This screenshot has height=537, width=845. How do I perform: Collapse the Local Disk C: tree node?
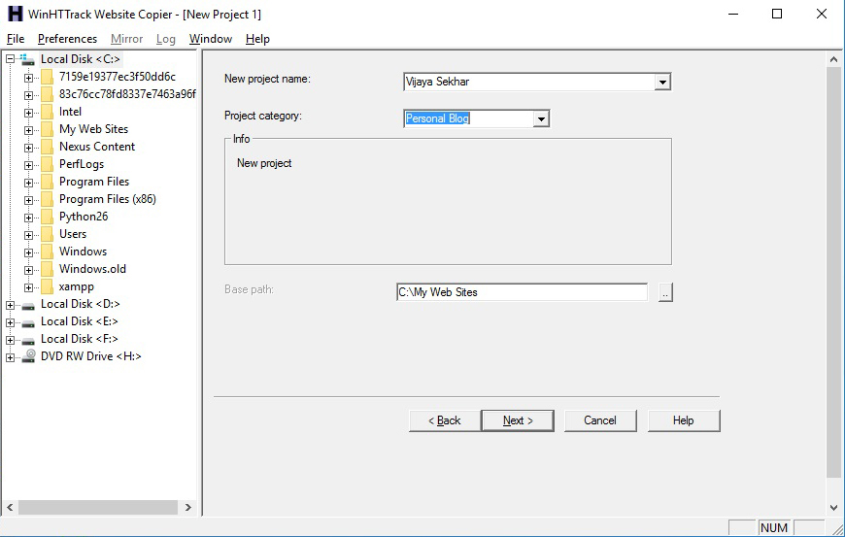coord(11,59)
